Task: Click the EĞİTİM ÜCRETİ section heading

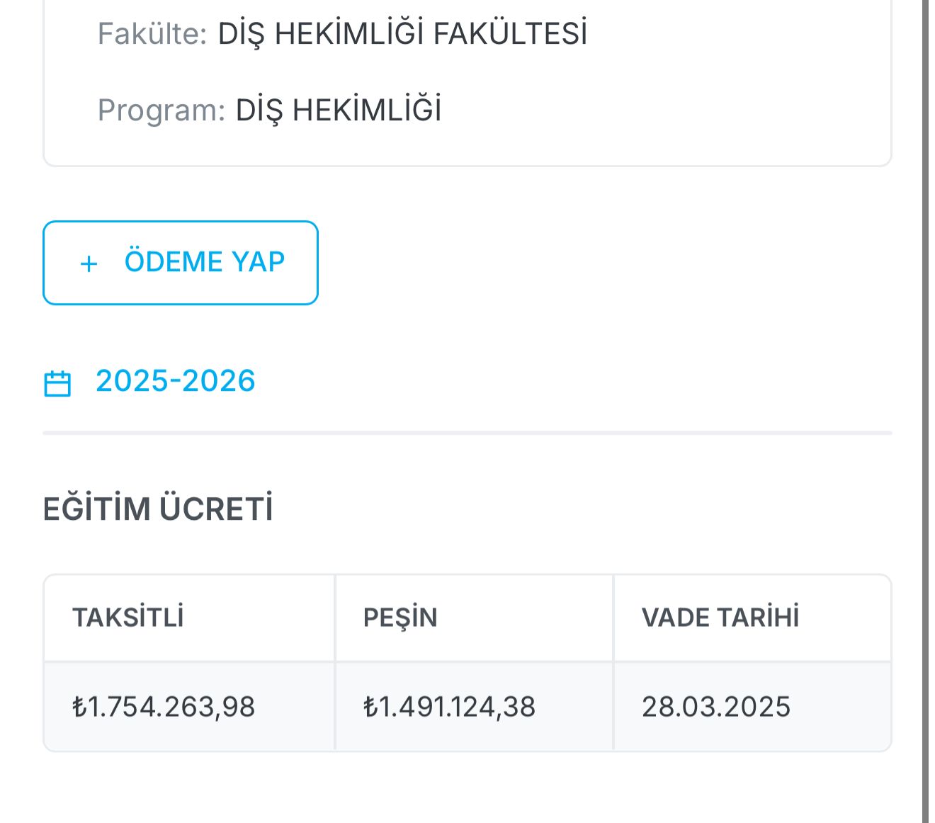Action: pos(158,509)
